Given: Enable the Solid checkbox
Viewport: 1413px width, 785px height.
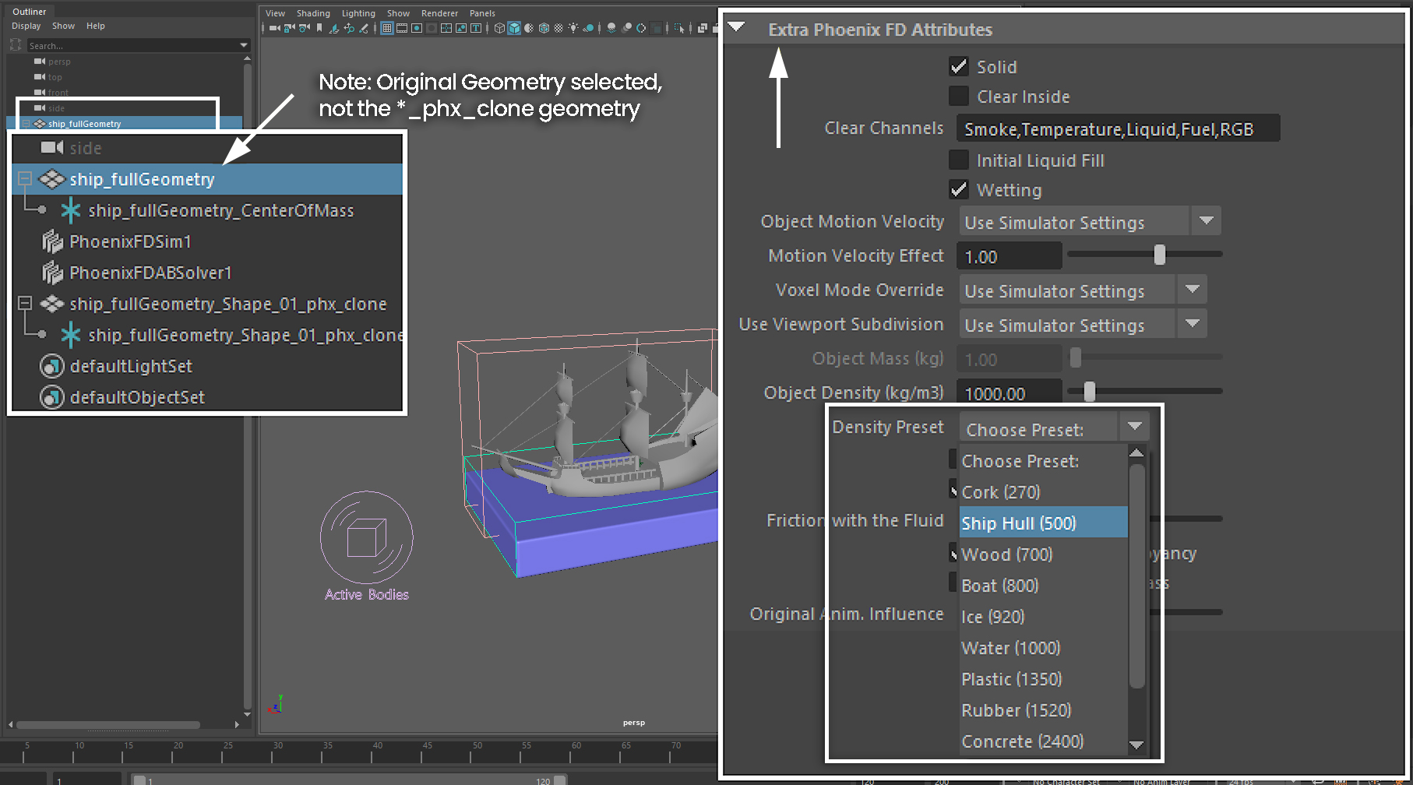Looking at the screenshot, I should pos(959,66).
